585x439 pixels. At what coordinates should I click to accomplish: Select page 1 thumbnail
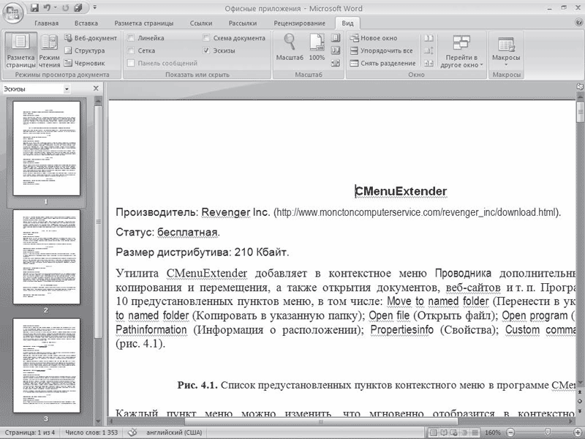(x=47, y=149)
